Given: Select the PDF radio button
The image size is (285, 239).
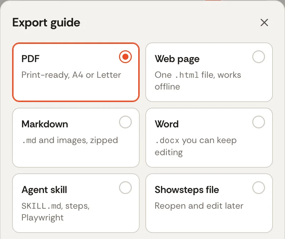Looking at the screenshot, I should click(125, 57).
